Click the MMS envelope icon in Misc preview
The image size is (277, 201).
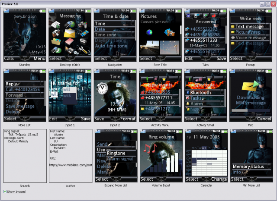coord(251,86)
